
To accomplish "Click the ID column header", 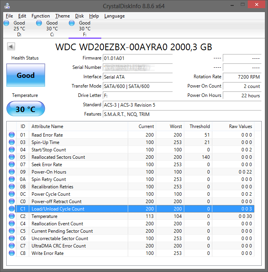I will [x=23, y=126].
